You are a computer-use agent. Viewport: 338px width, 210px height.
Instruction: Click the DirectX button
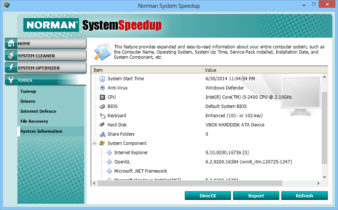(208, 196)
